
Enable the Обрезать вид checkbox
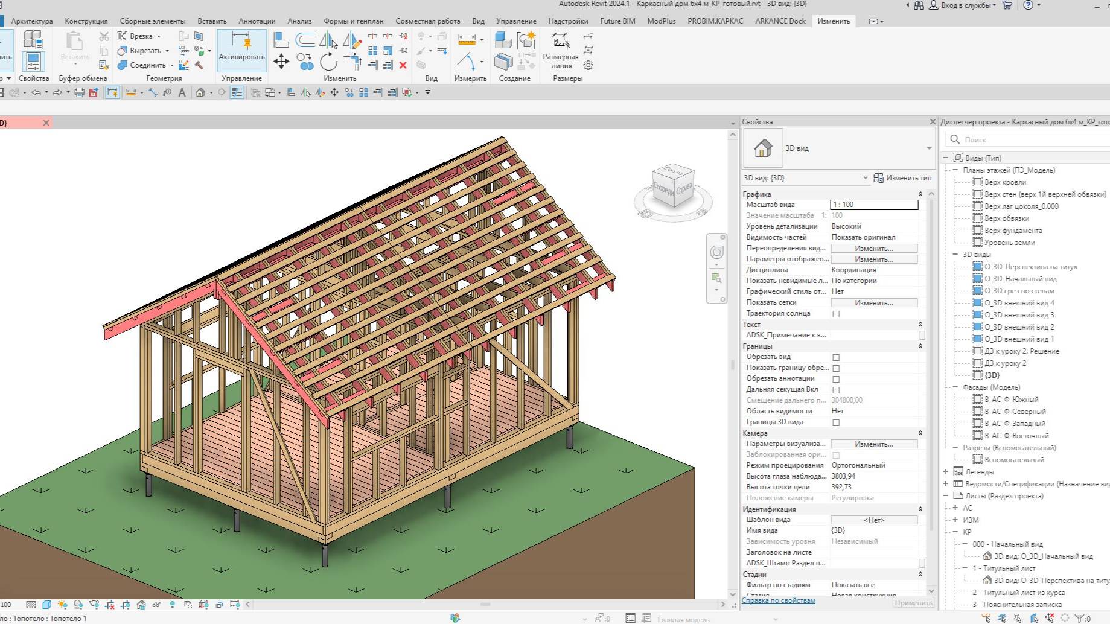[x=835, y=357]
